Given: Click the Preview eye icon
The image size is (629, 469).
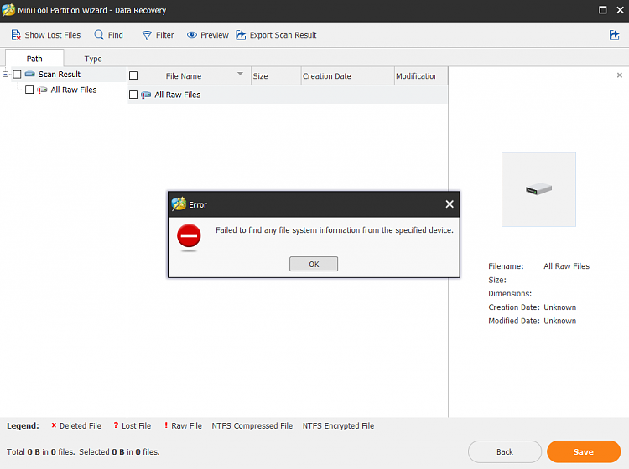Looking at the screenshot, I should (x=192, y=35).
